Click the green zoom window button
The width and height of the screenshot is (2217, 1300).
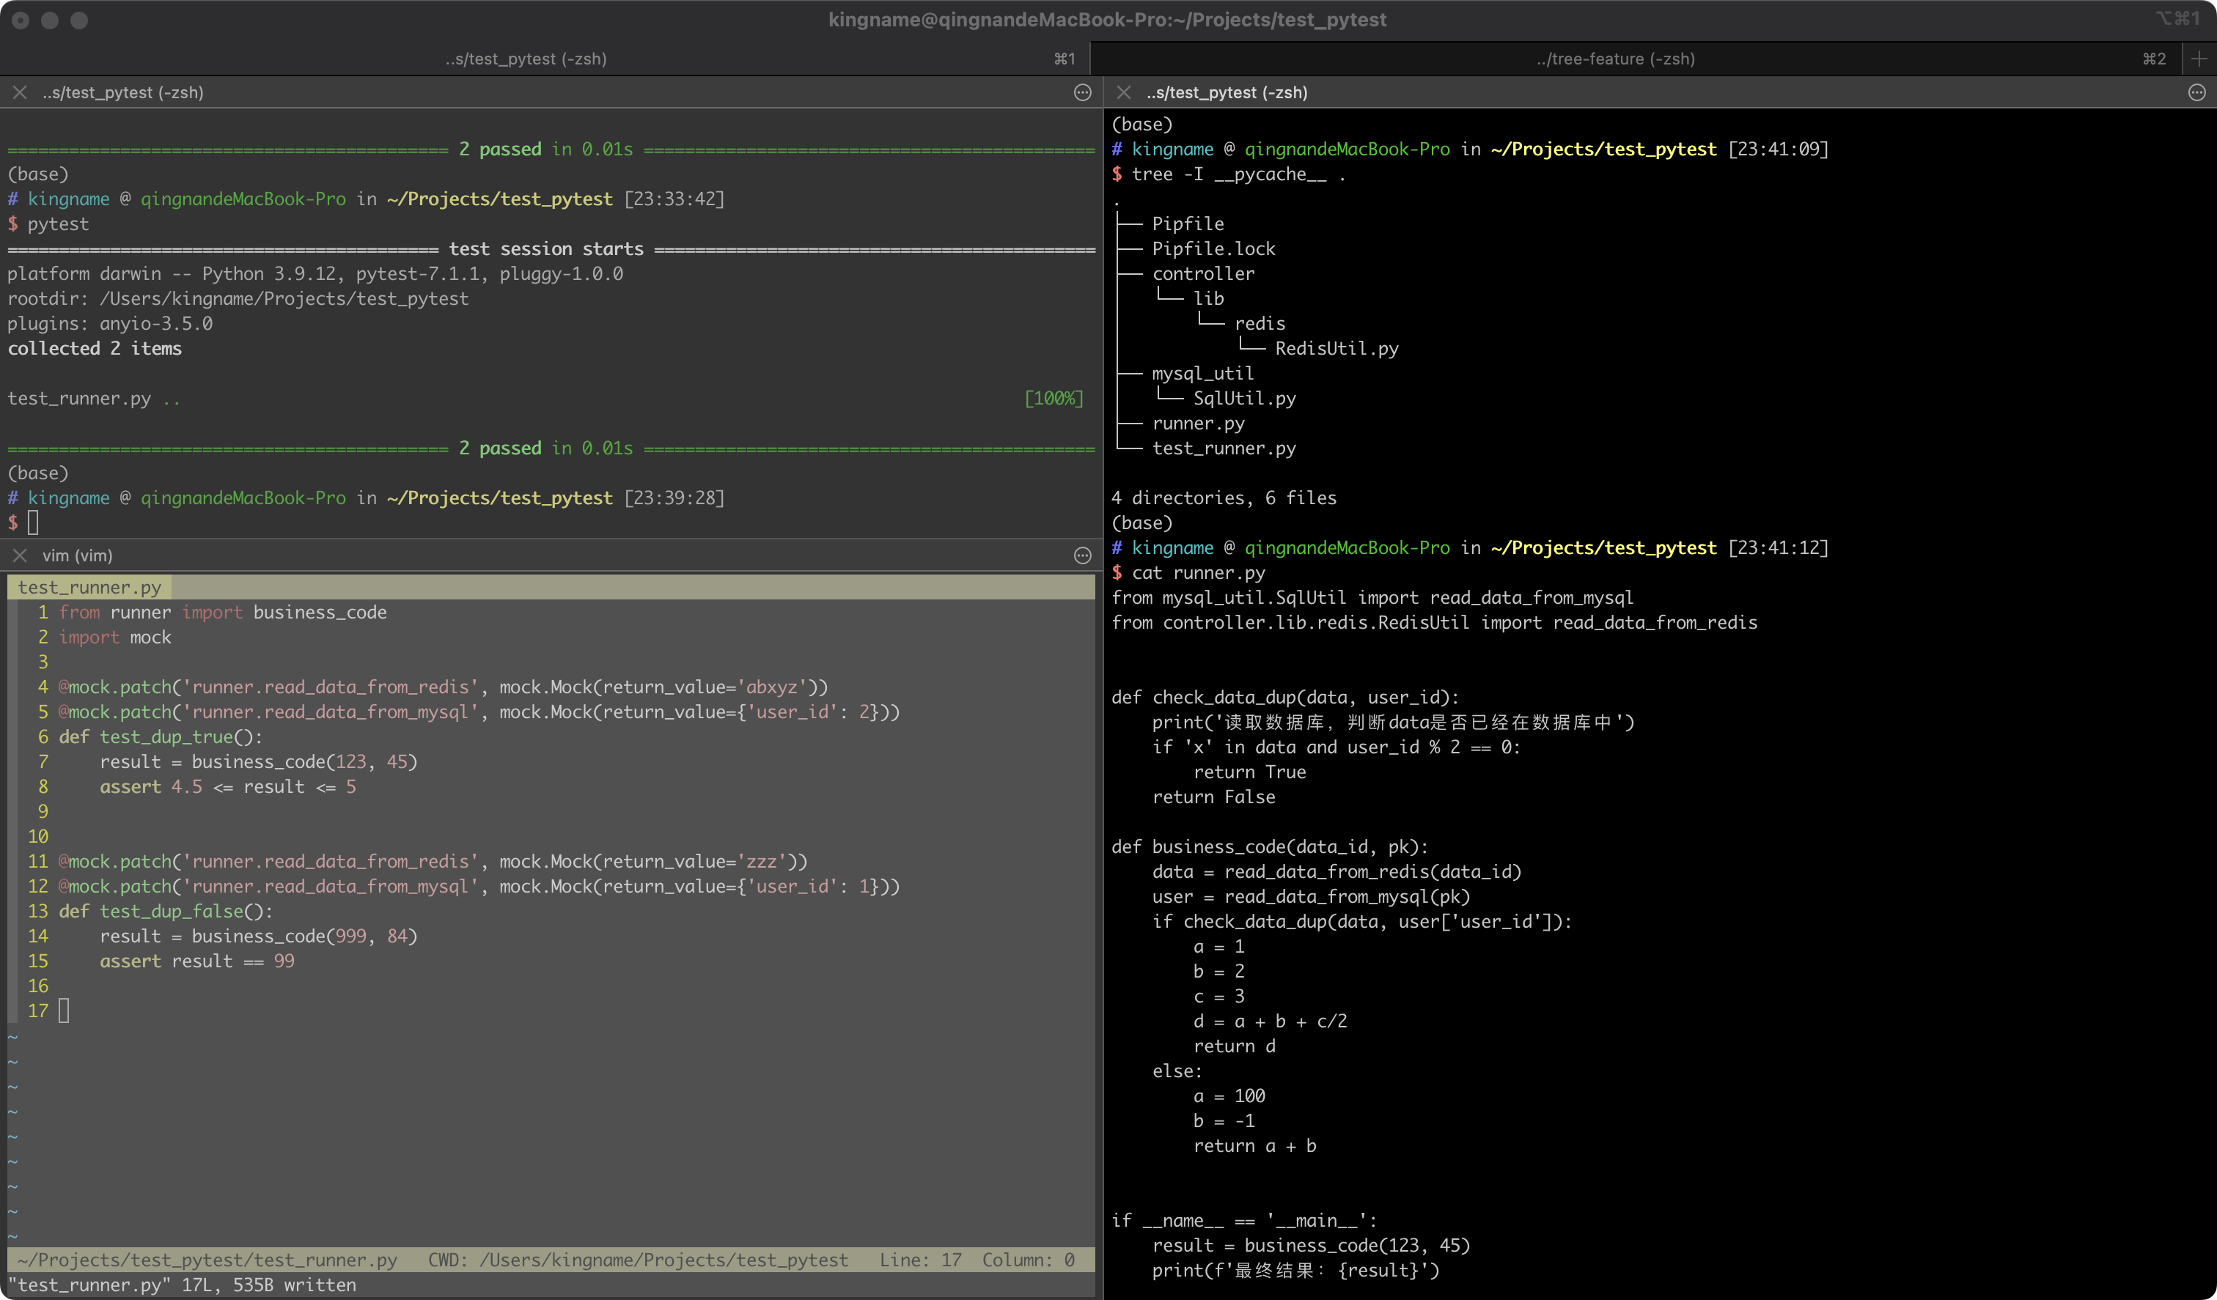(x=79, y=19)
